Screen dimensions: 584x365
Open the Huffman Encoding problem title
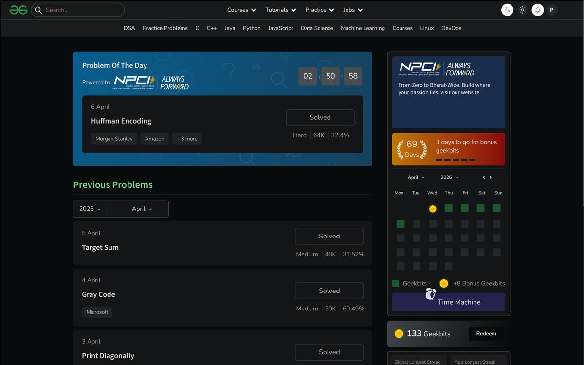pyautogui.click(x=121, y=121)
